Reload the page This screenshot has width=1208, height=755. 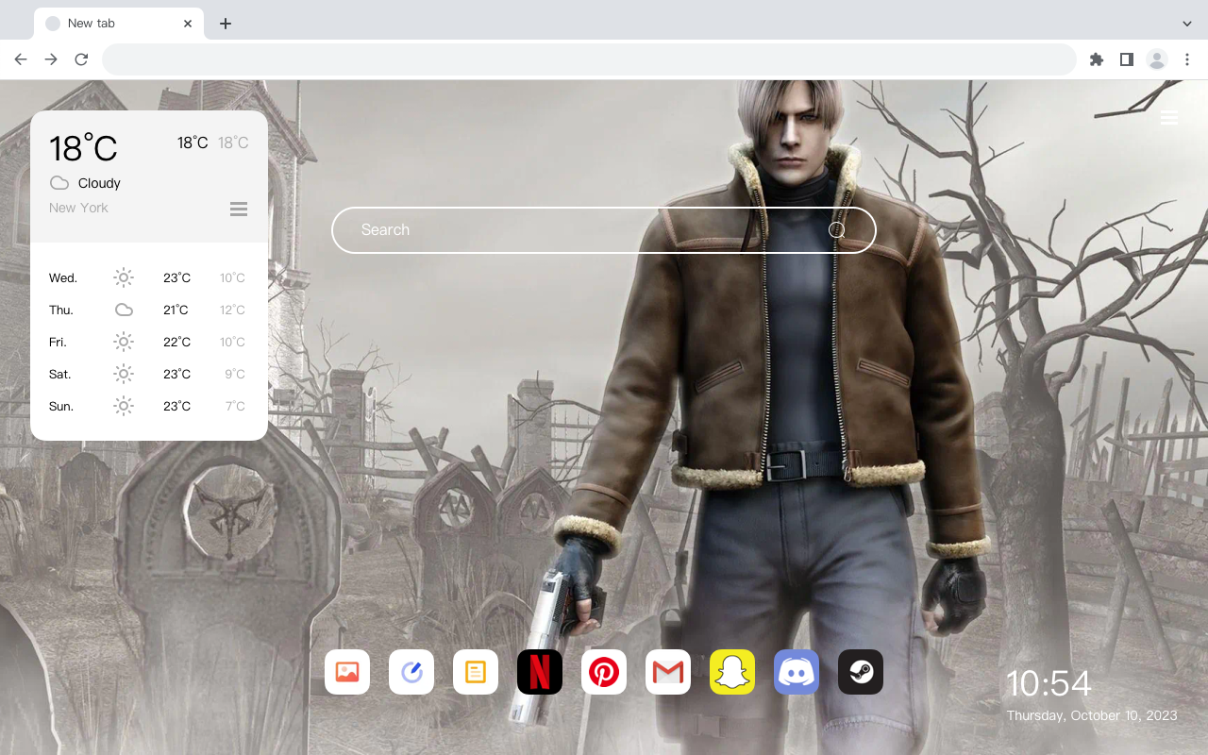pyautogui.click(x=81, y=59)
